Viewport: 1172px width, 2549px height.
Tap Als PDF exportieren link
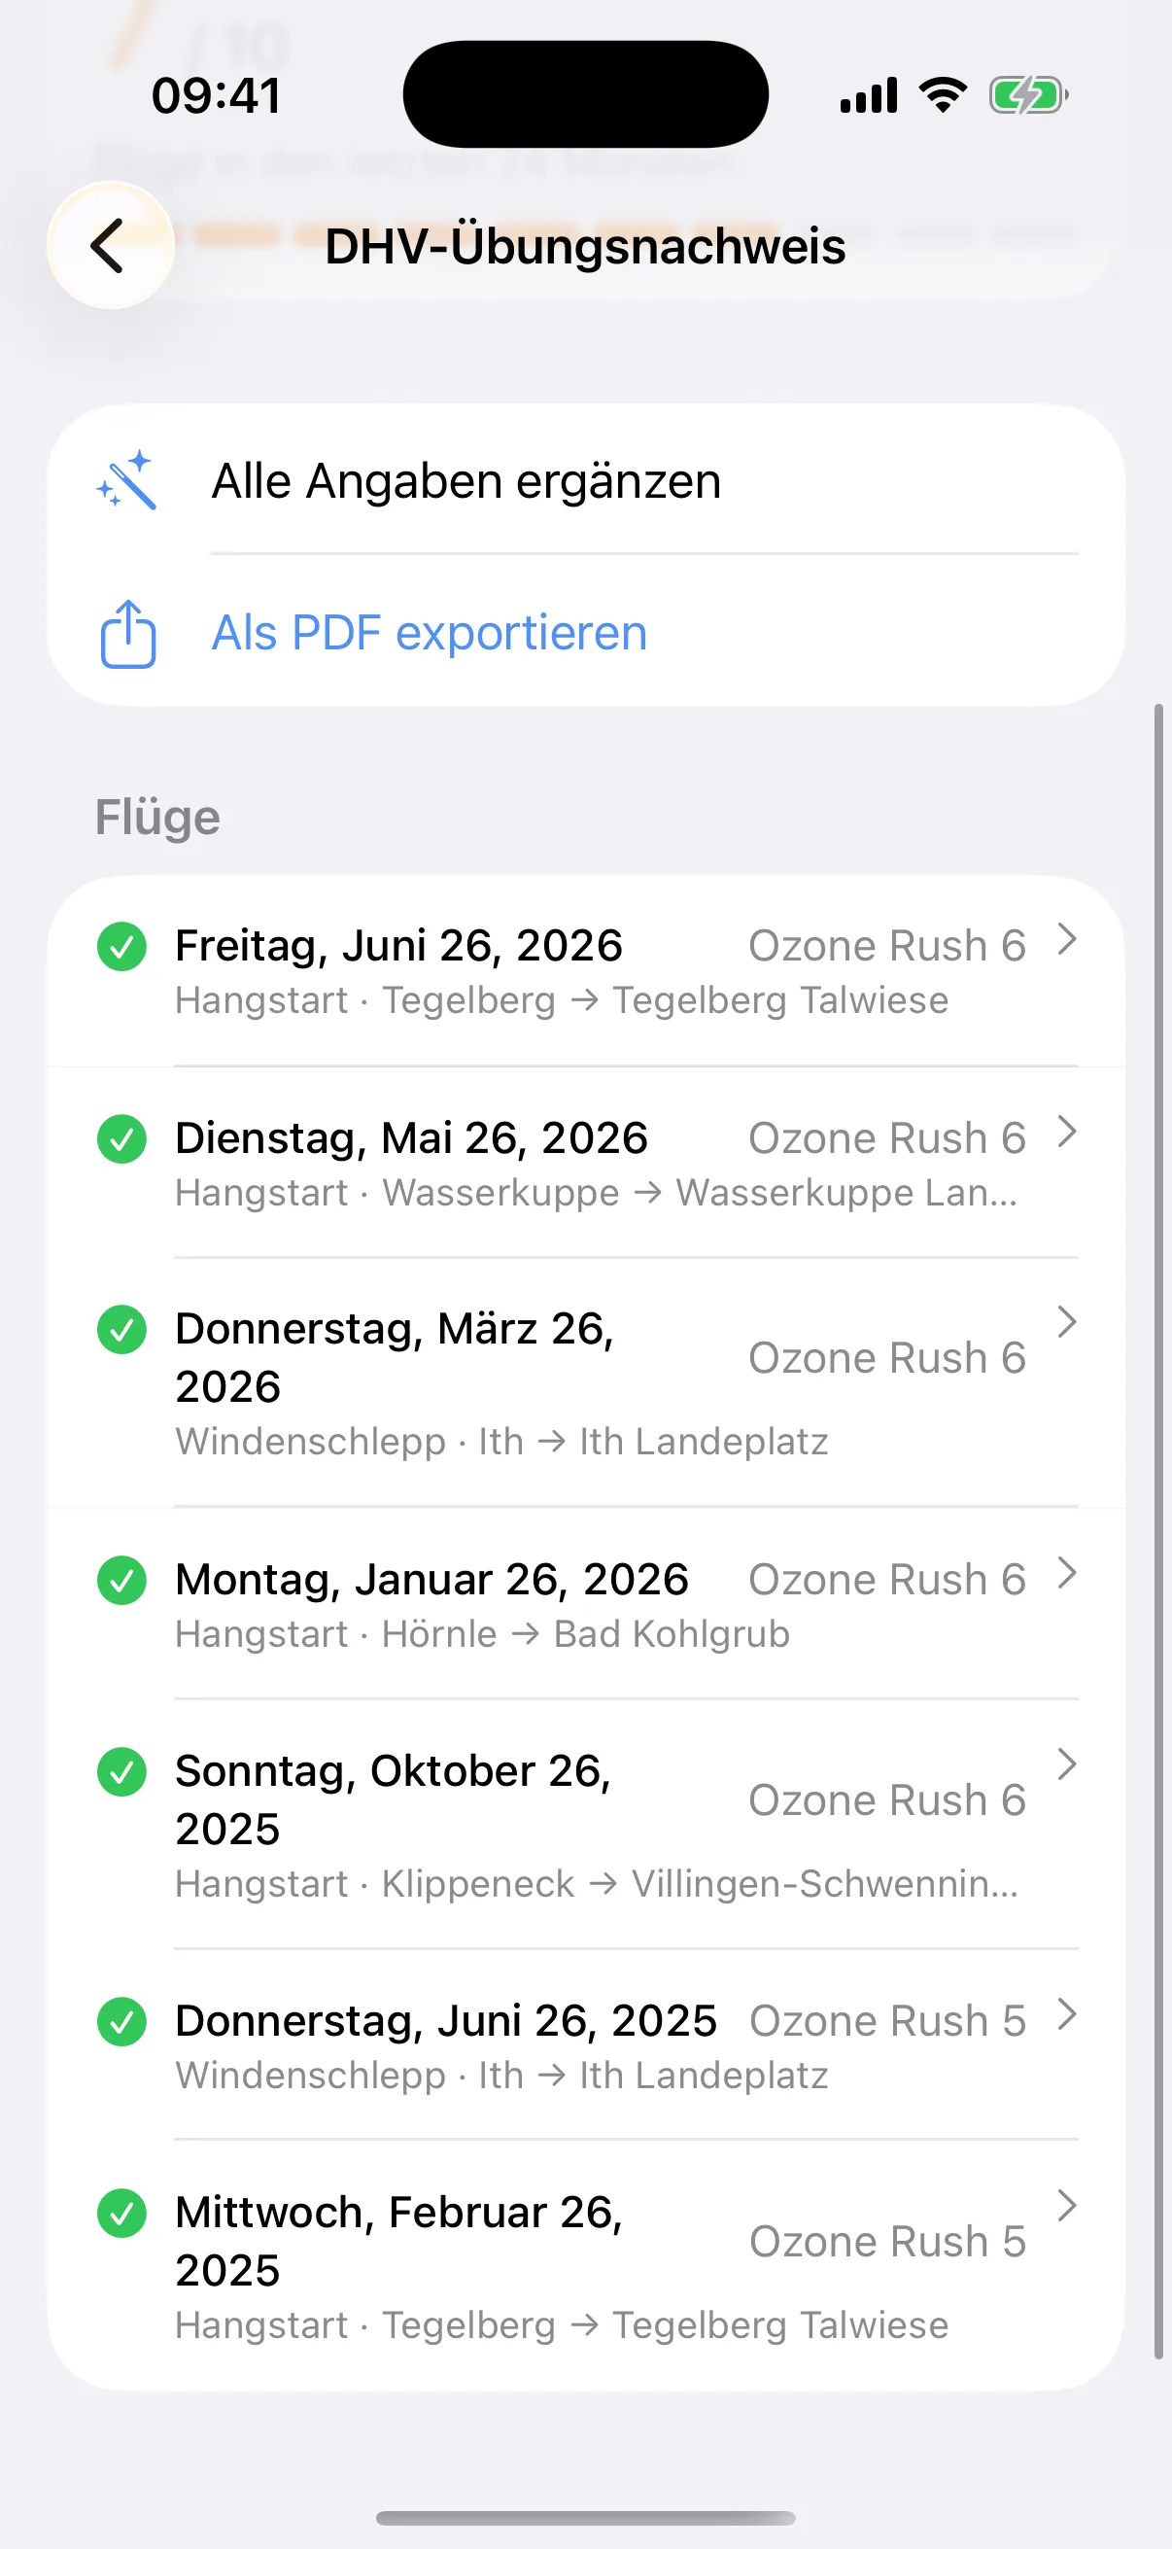pos(430,633)
